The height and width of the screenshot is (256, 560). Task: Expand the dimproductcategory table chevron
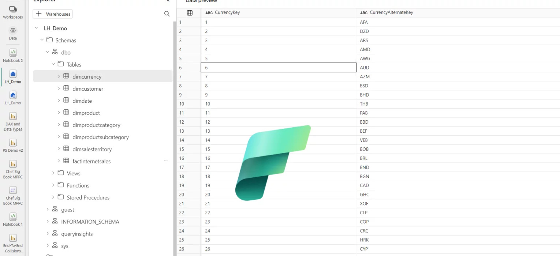[59, 125]
